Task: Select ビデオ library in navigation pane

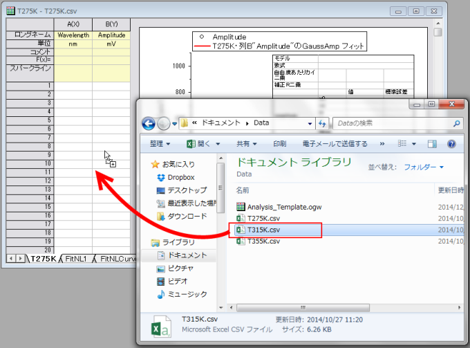Action: pyautogui.click(x=172, y=282)
